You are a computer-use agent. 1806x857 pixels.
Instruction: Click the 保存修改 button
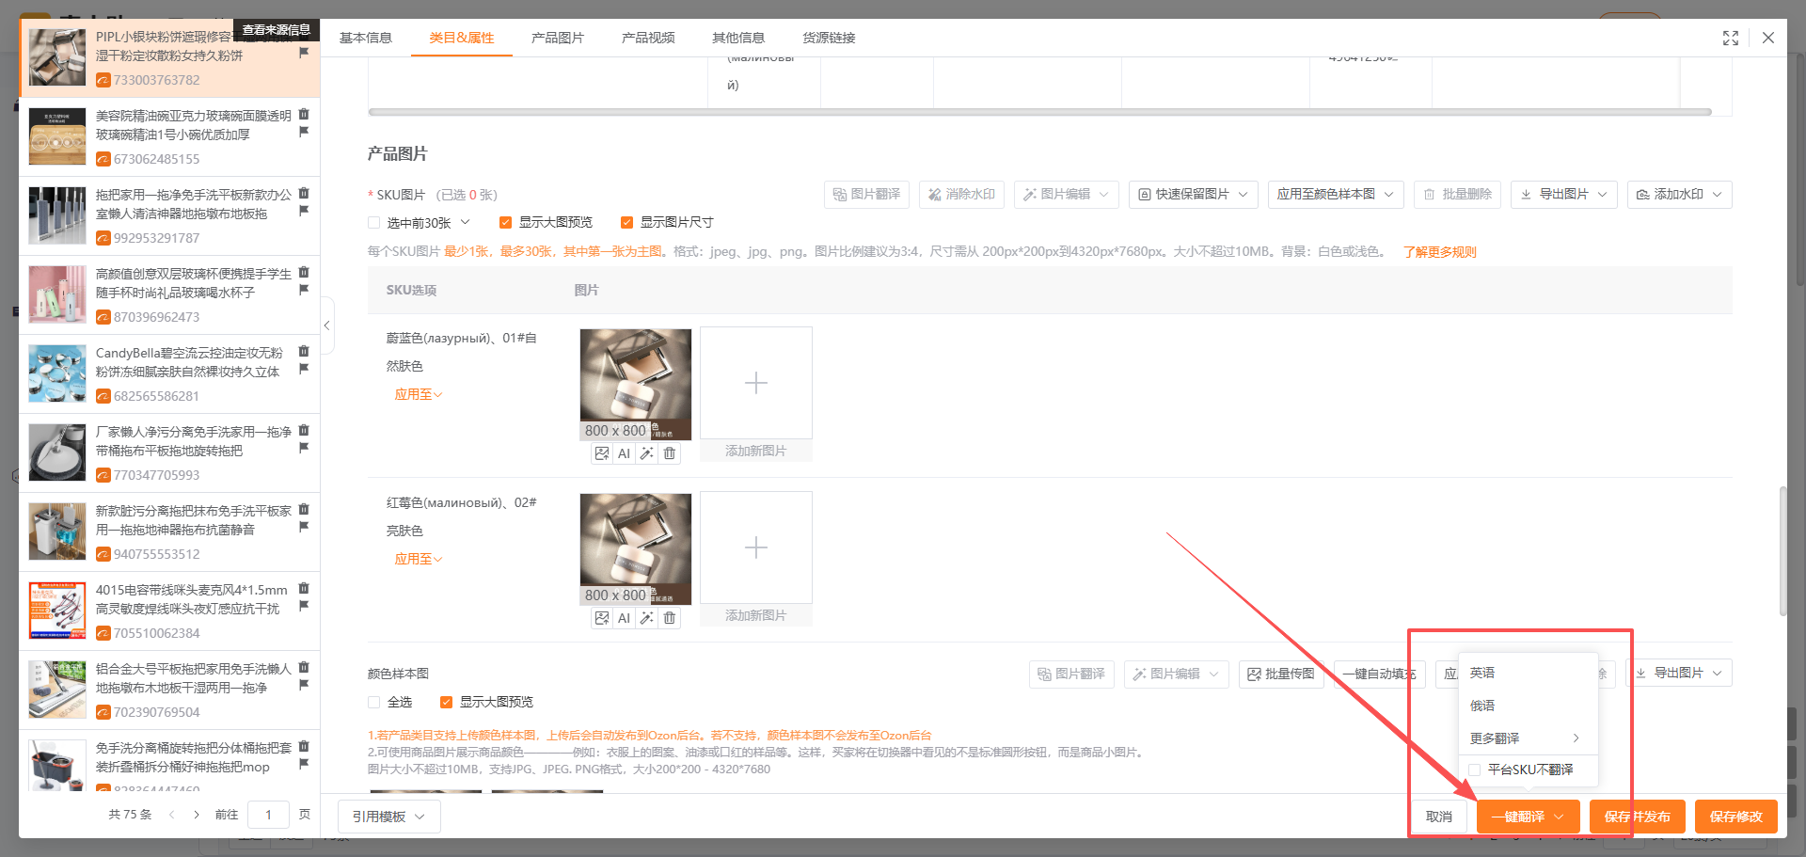click(x=1736, y=817)
